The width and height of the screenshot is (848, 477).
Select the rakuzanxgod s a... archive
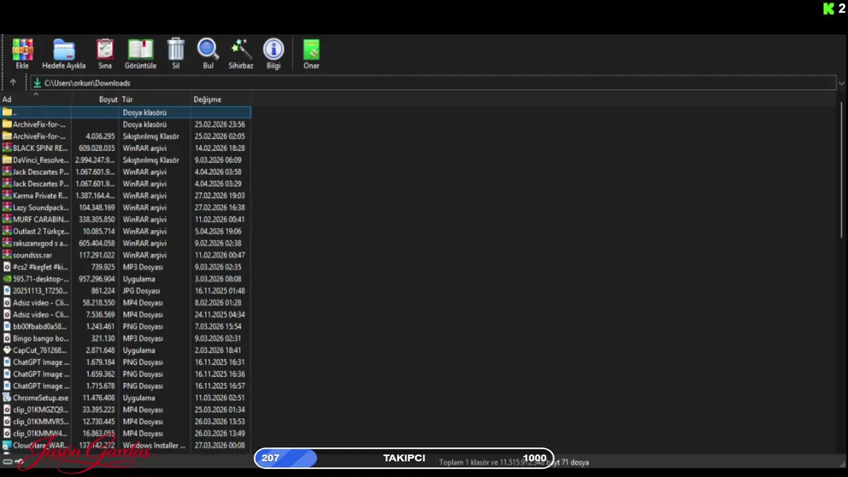tap(125, 243)
